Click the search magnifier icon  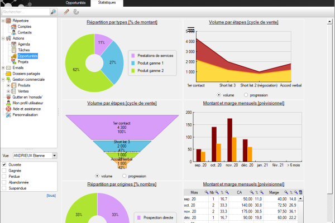pyautogui.click(x=54, y=11)
